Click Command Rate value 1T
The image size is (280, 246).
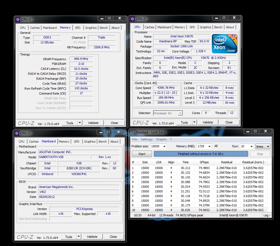coord(81,93)
